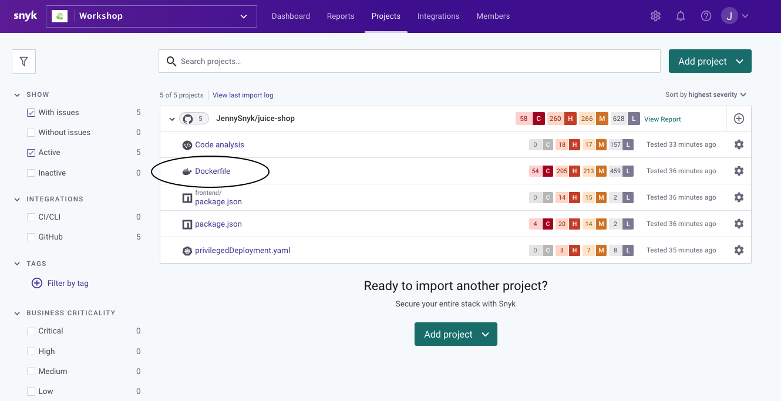Click the Filter by tag link

point(68,283)
